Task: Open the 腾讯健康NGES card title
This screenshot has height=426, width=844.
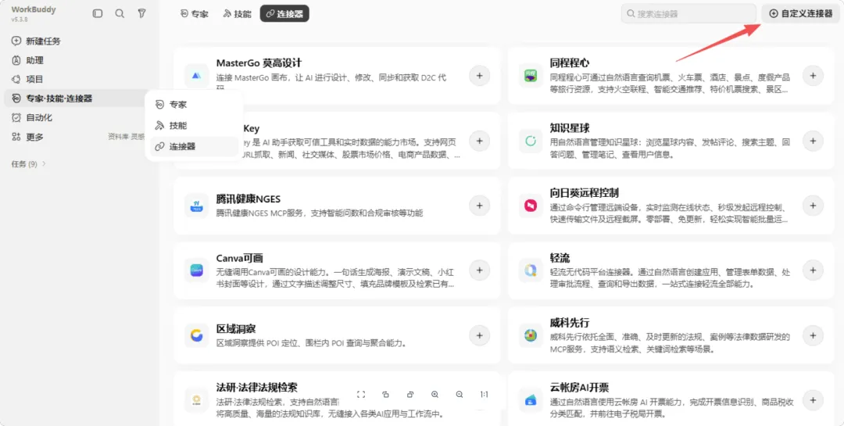Action: pyautogui.click(x=249, y=199)
